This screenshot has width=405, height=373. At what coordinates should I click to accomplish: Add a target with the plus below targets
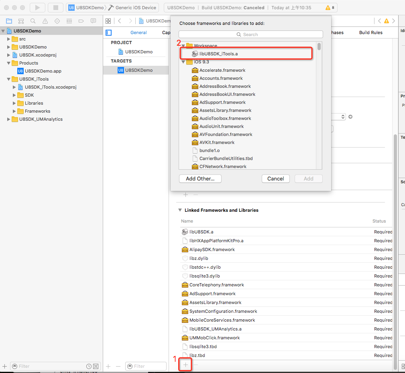tap(108, 366)
